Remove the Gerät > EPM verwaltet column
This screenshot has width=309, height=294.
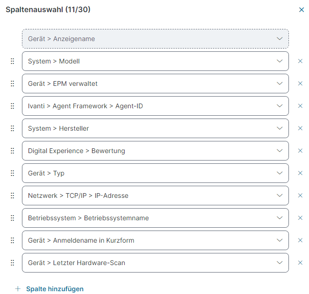300,84
